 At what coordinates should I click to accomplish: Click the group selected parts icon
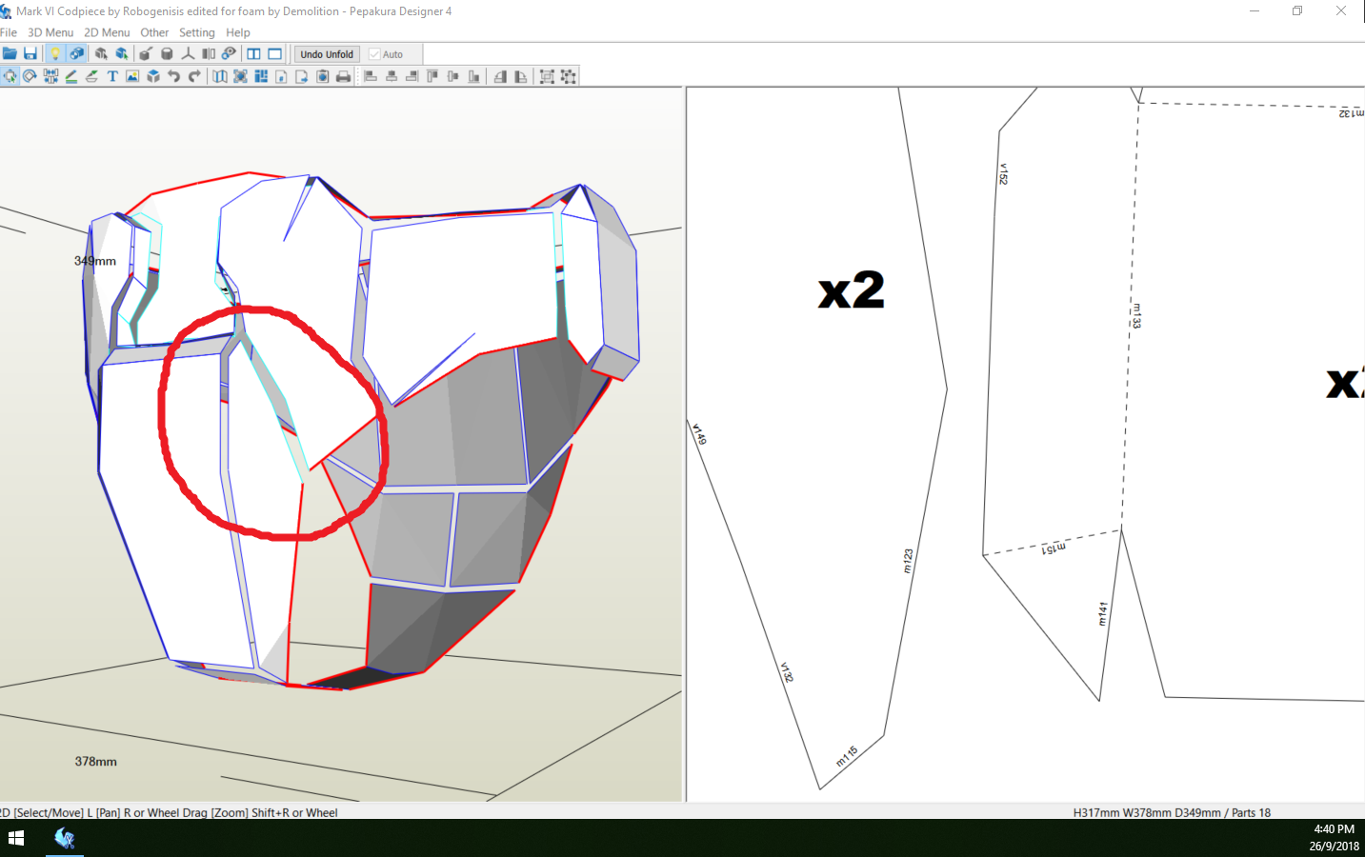point(547,76)
